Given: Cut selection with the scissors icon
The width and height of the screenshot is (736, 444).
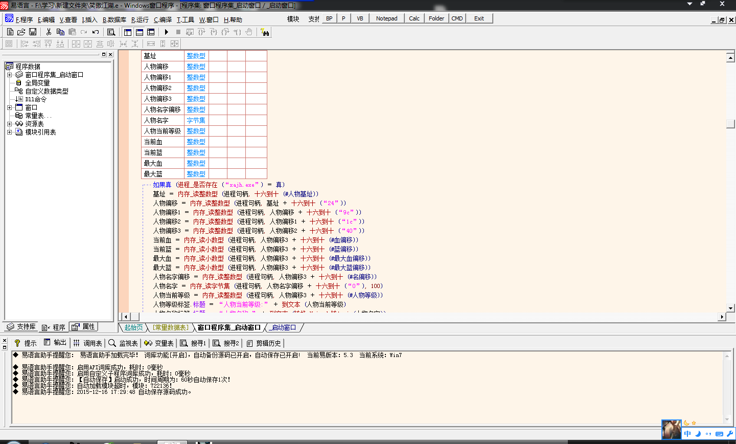Looking at the screenshot, I should (x=49, y=32).
